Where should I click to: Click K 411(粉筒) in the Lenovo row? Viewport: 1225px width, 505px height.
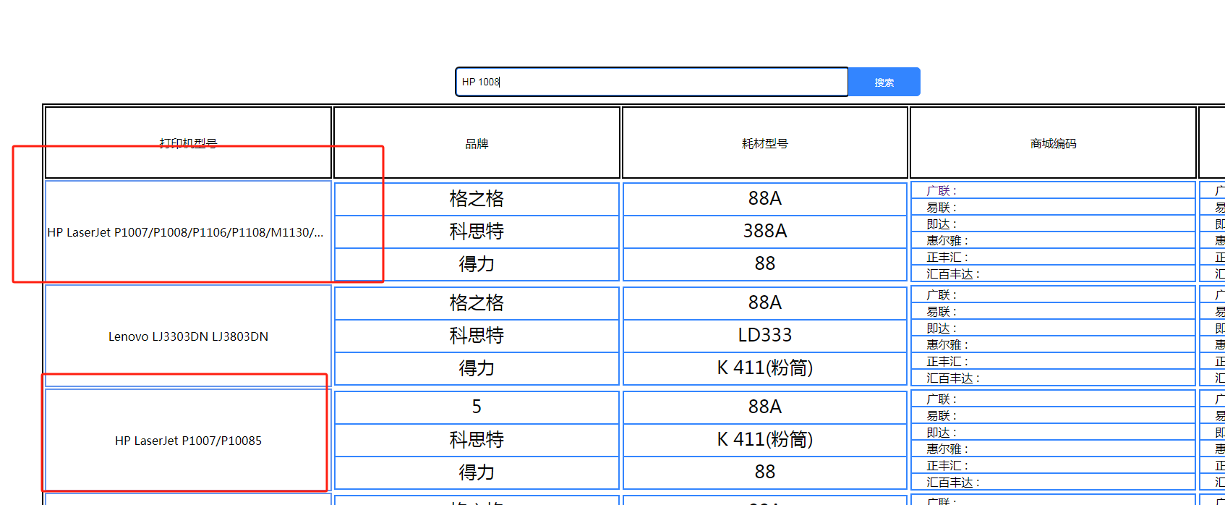point(764,368)
